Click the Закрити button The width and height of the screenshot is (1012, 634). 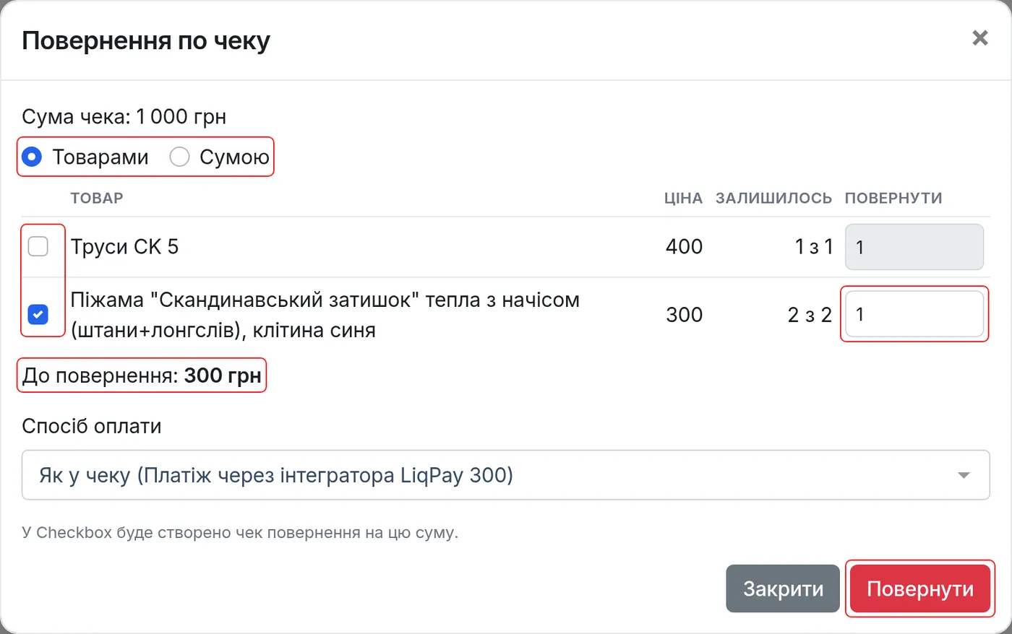(x=783, y=589)
